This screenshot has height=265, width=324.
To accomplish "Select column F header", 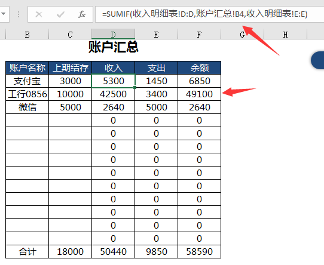I will (199, 34).
